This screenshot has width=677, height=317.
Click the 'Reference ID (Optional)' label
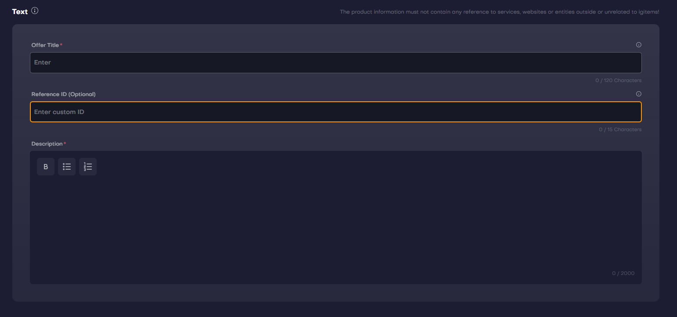click(x=63, y=94)
